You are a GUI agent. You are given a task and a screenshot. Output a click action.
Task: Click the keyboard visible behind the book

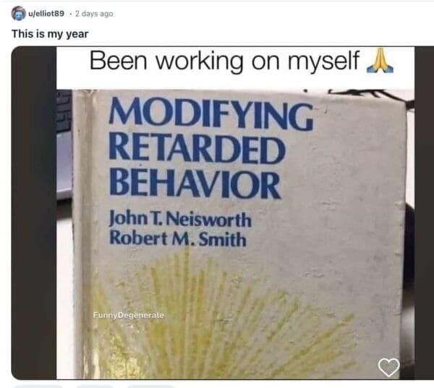click(x=64, y=111)
